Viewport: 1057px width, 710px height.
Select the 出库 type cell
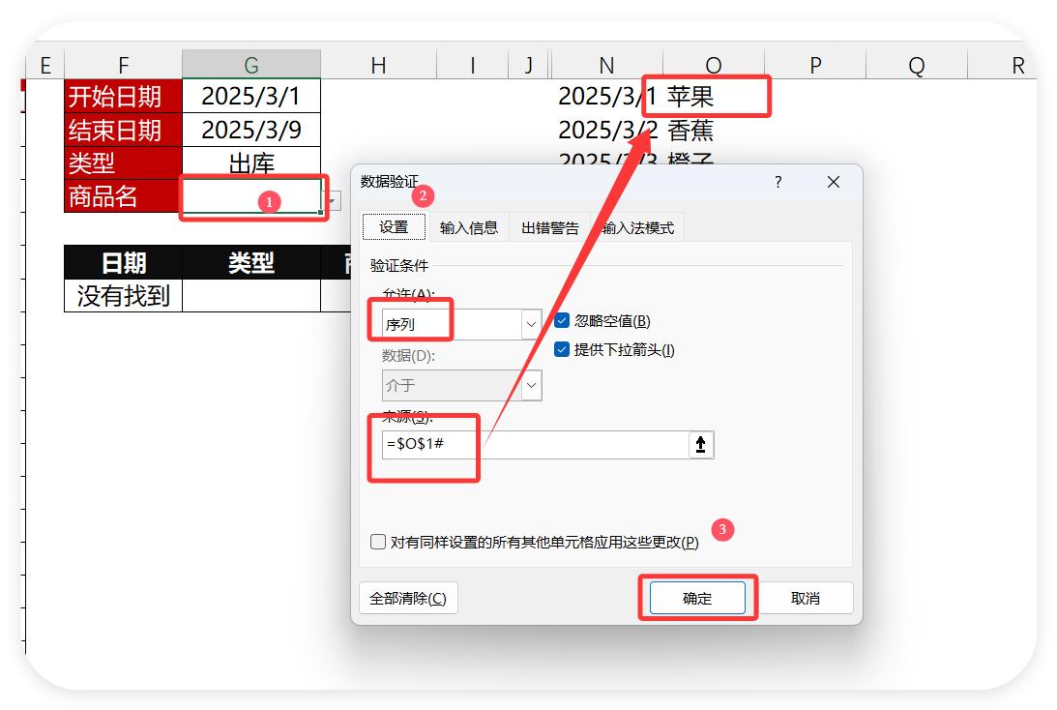pyautogui.click(x=251, y=163)
